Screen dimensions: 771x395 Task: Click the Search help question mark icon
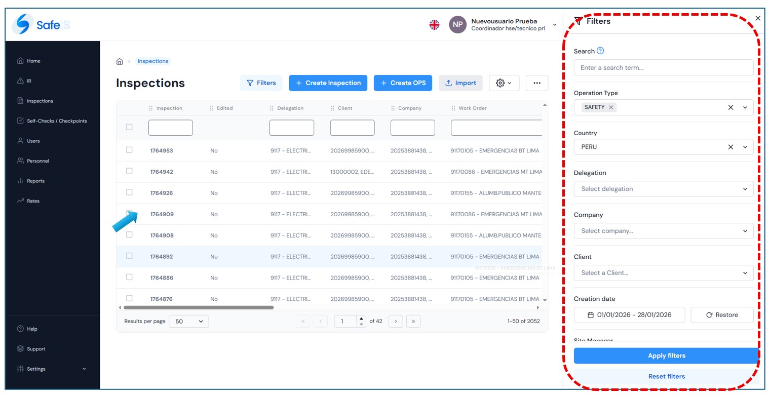click(600, 51)
